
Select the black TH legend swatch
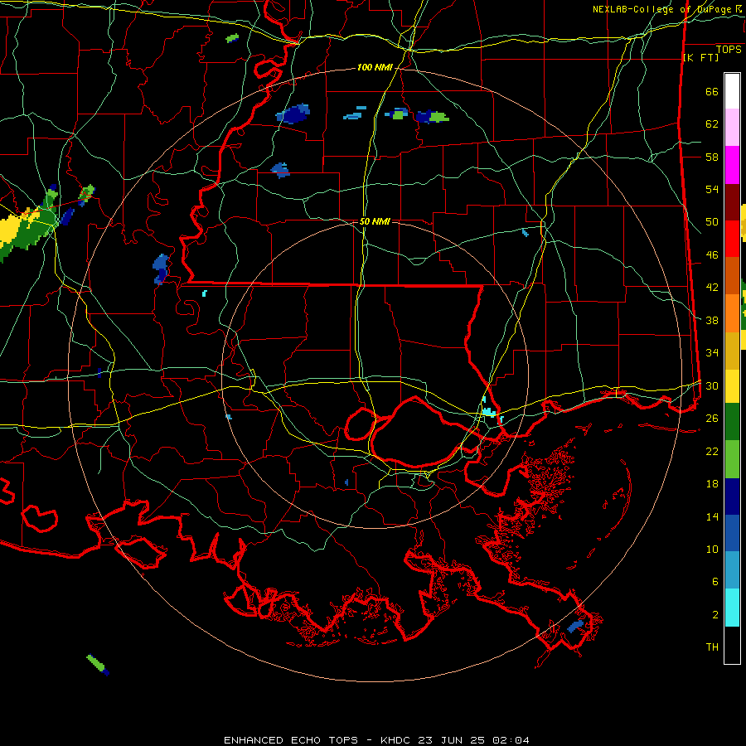tap(732, 645)
